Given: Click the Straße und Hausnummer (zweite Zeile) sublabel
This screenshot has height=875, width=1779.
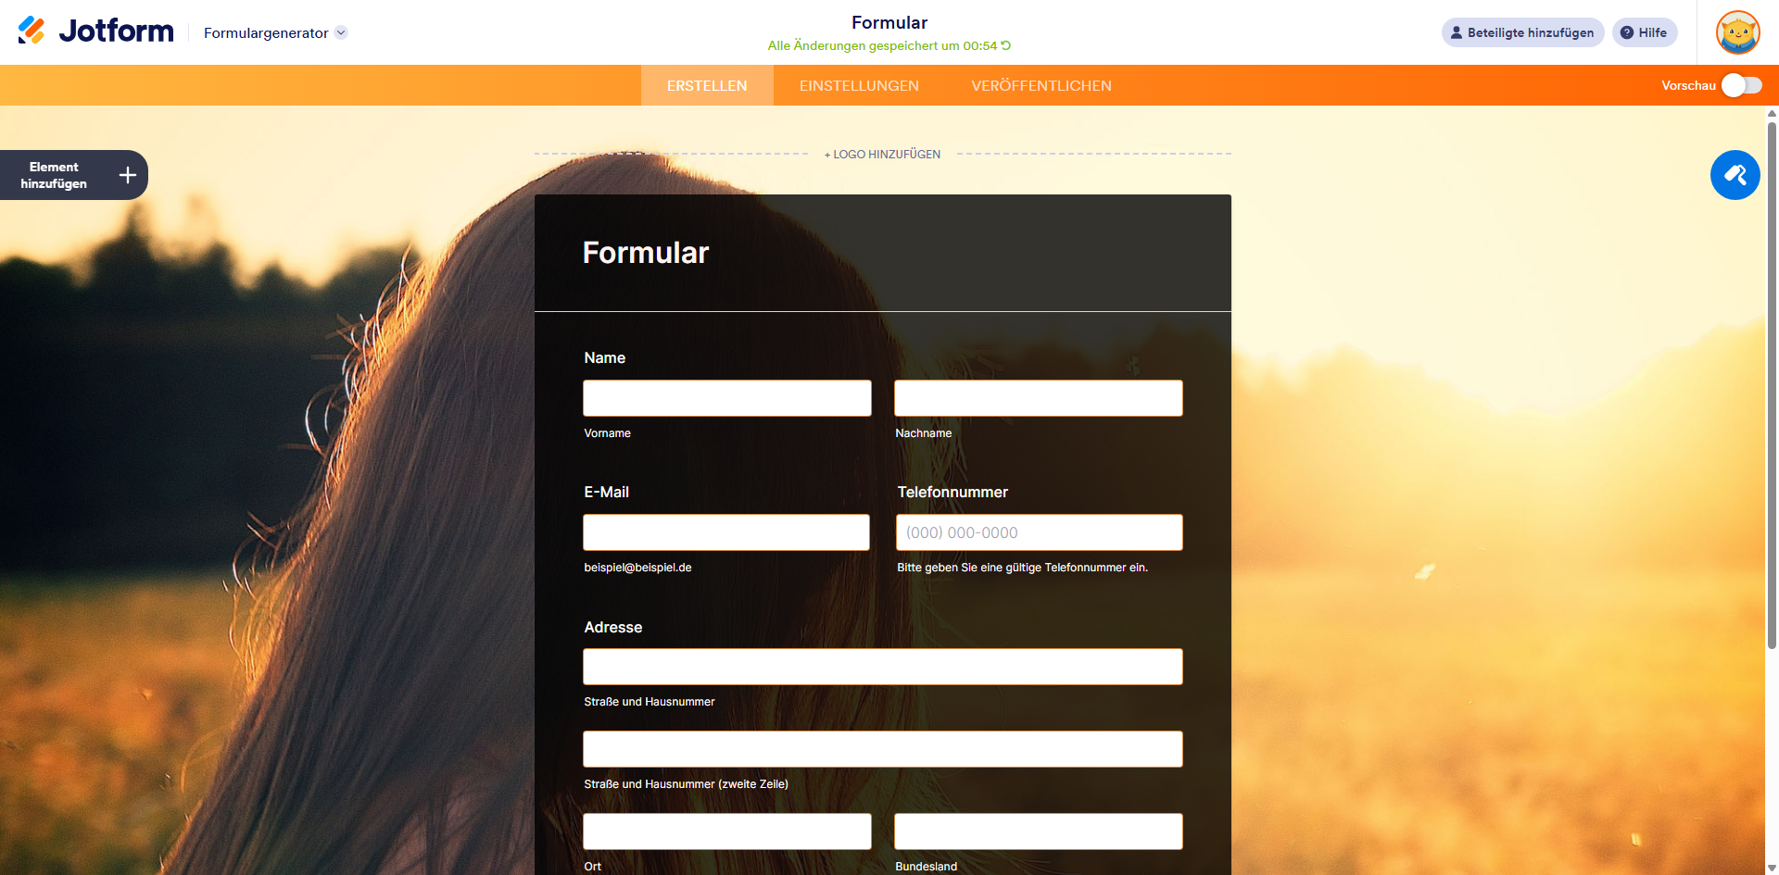Looking at the screenshot, I should 687,784.
